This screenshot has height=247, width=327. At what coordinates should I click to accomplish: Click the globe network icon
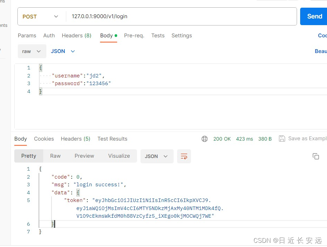(x=205, y=139)
